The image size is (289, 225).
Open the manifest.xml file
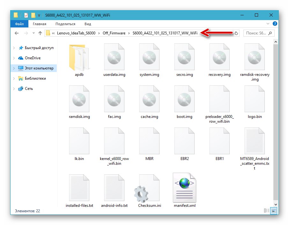click(x=184, y=188)
